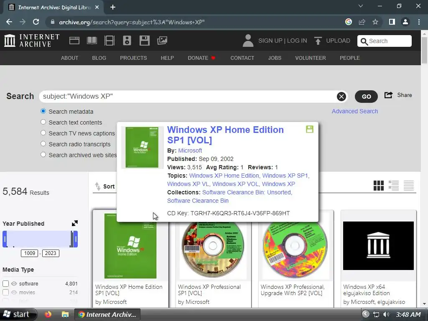Click the Windows start button
This screenshot has height=321, width=428.
[x=18, y=314]
